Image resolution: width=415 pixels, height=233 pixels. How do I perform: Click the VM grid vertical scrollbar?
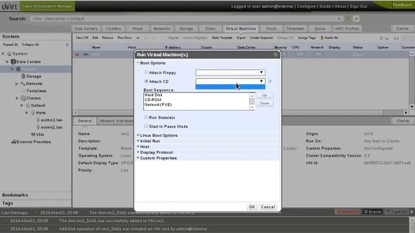(x=412, y=80)
